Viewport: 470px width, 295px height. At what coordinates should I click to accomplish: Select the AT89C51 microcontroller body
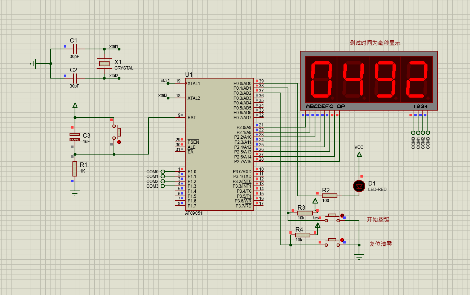click(x=219, y=144)
